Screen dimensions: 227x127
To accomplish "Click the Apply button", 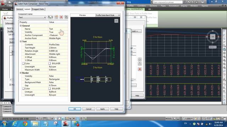I will 103,109.
